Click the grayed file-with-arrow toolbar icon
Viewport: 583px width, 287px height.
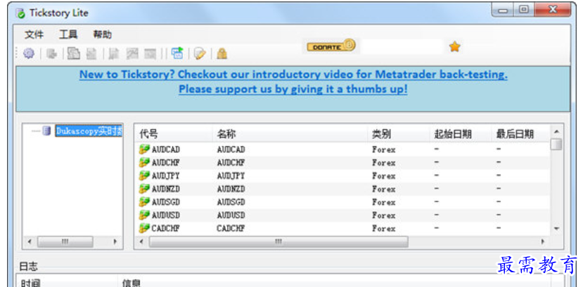tap(113, 54)
